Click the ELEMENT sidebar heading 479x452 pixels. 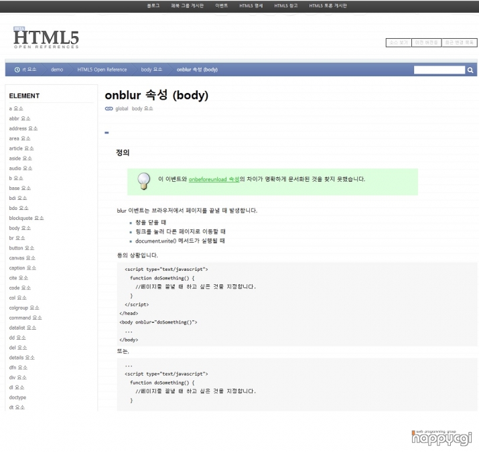point(24,96)
